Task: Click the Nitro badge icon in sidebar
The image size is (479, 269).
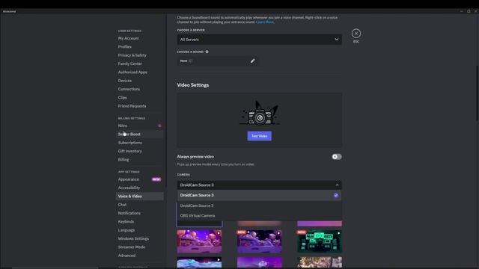Action: [x=159, y=126]
